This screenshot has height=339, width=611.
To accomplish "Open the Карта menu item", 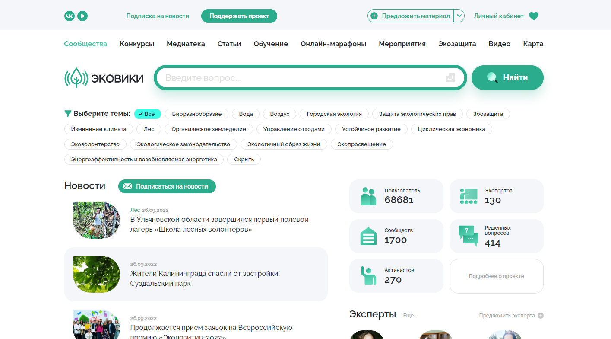I will (533, 44).
